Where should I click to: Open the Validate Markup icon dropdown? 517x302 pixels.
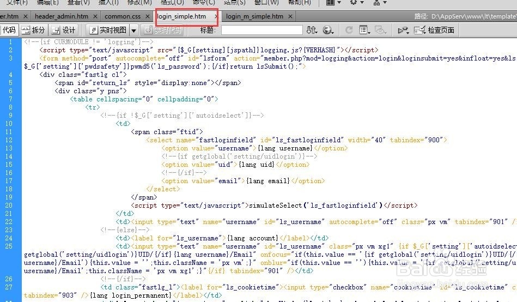click(403, 30)
